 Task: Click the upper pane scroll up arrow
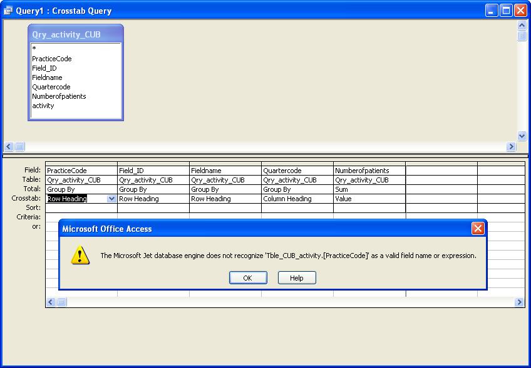522,25
